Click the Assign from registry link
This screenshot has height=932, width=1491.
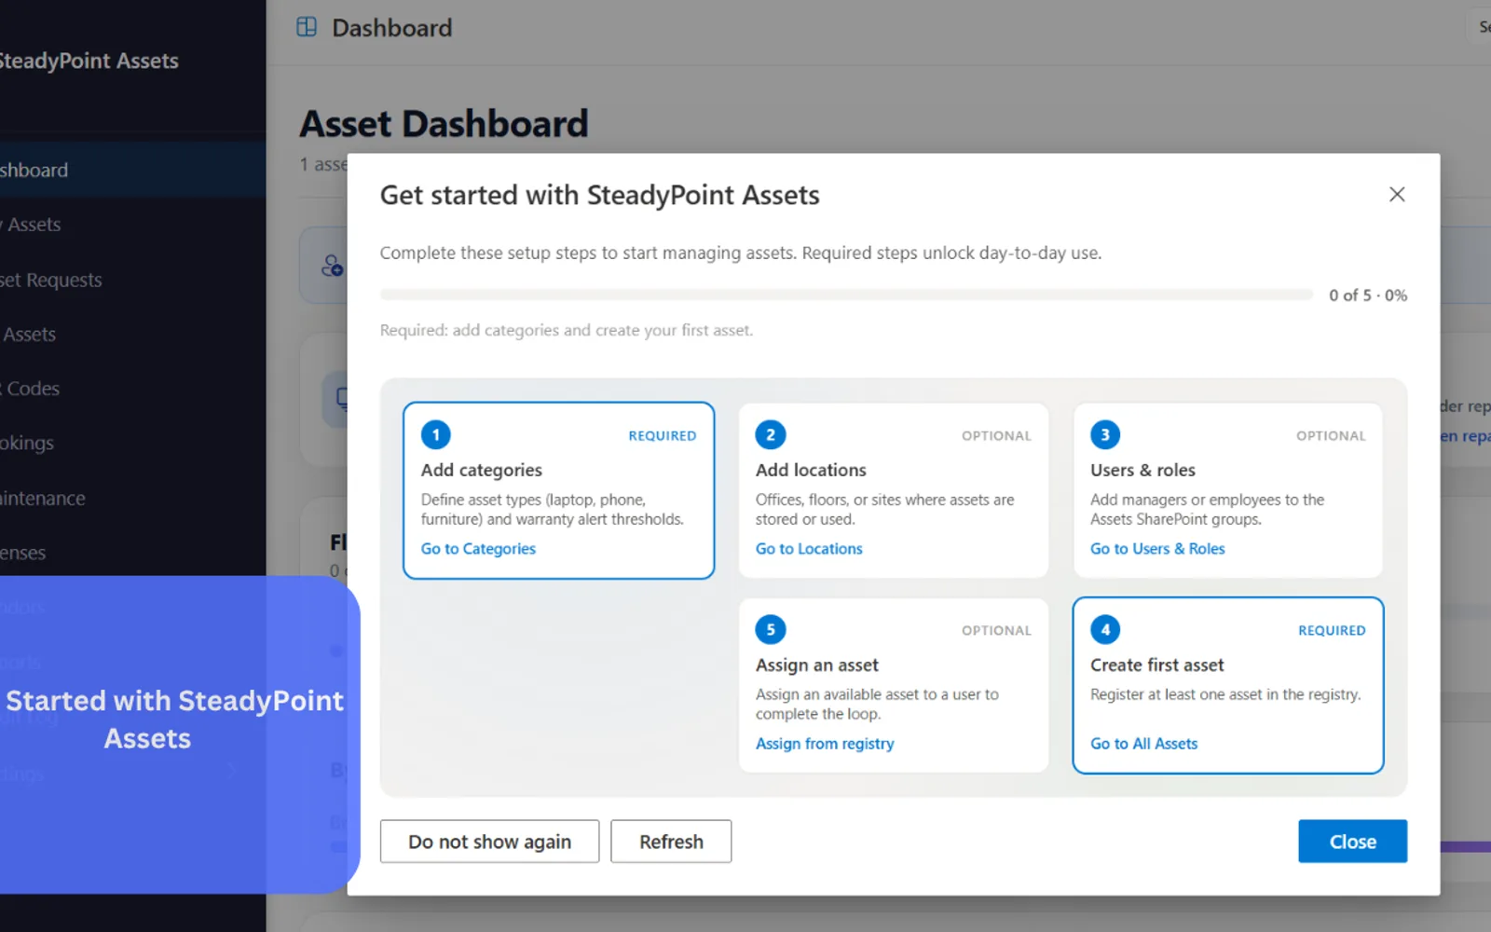[825, 744]
